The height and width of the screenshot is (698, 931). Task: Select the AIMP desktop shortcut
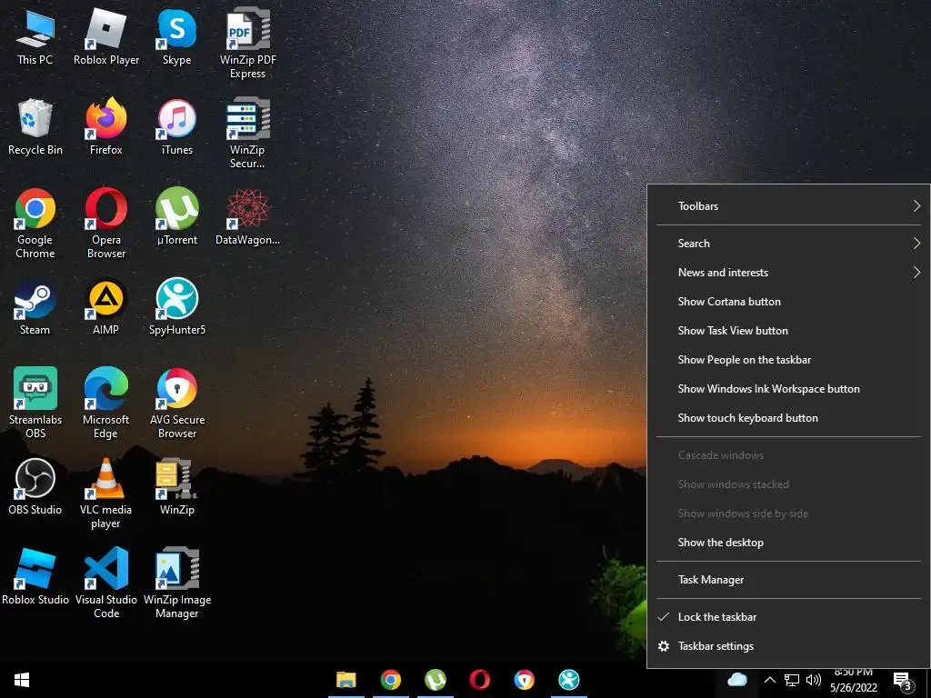[106, 307]
